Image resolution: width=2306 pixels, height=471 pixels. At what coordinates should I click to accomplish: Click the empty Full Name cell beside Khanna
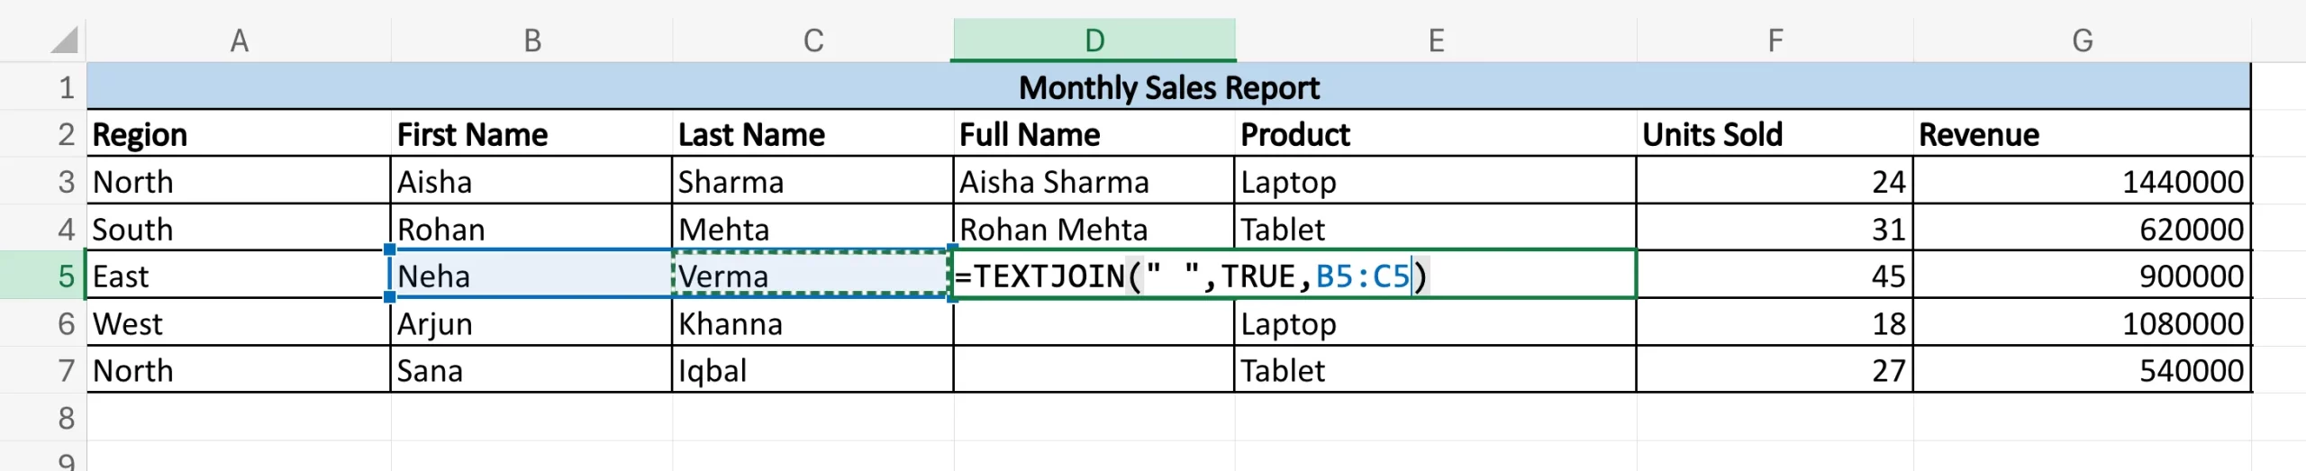(x=1093, y=323)
